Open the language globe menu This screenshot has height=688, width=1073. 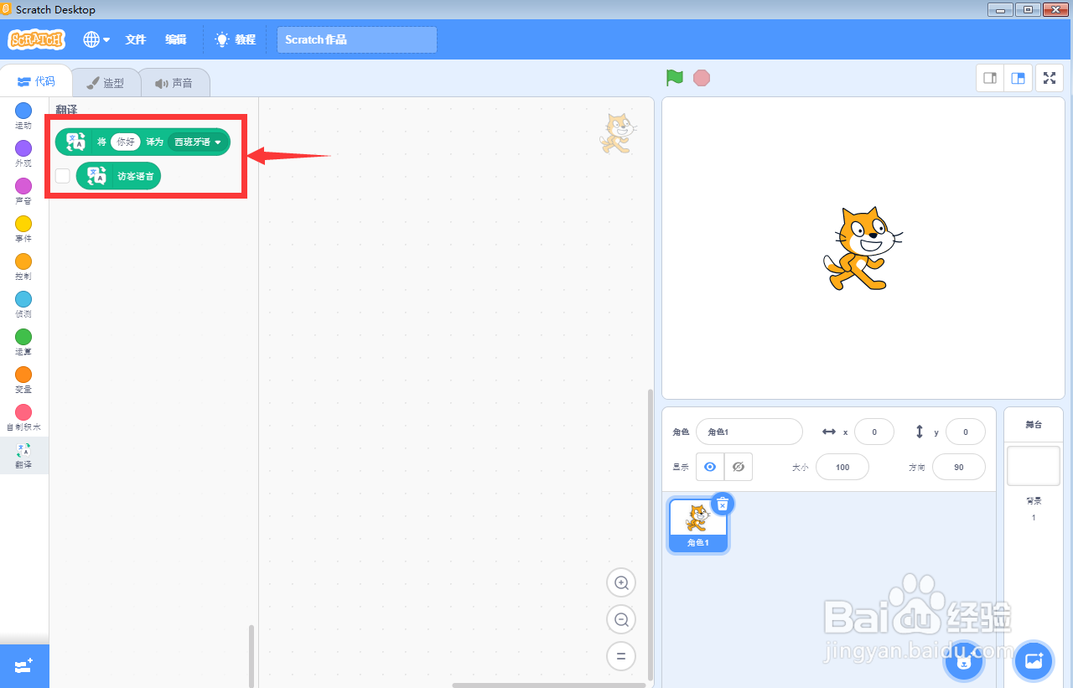point(96,39)
